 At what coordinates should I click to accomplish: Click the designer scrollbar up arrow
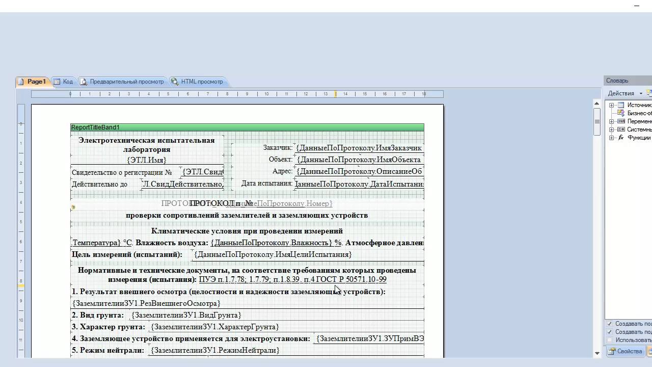coord(597,103)
